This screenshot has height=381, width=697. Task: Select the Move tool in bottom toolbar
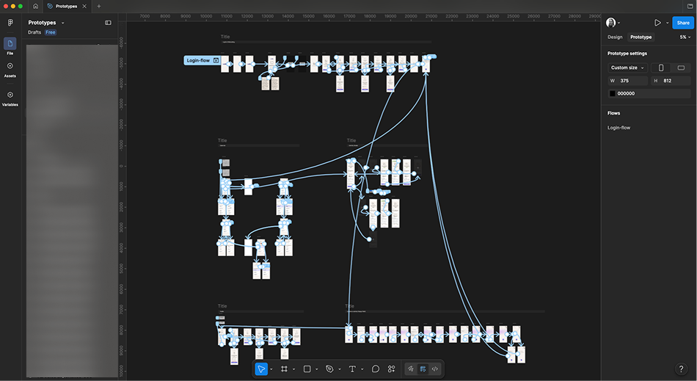pos(261,369)
